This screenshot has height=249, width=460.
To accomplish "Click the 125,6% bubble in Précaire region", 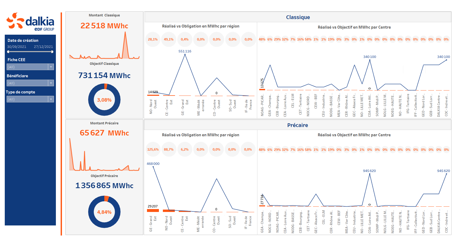I will pyautogui.click(x=153, y=150).
